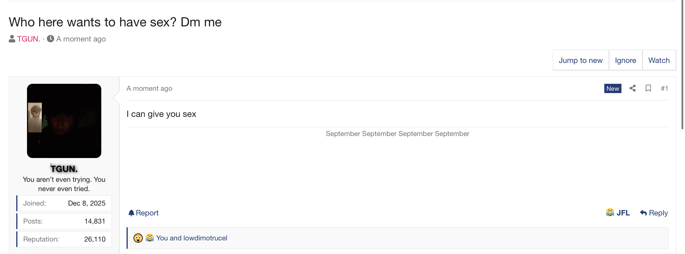
Task: Click the shocked face reaction emoji
Action: [x=138, y=238]
